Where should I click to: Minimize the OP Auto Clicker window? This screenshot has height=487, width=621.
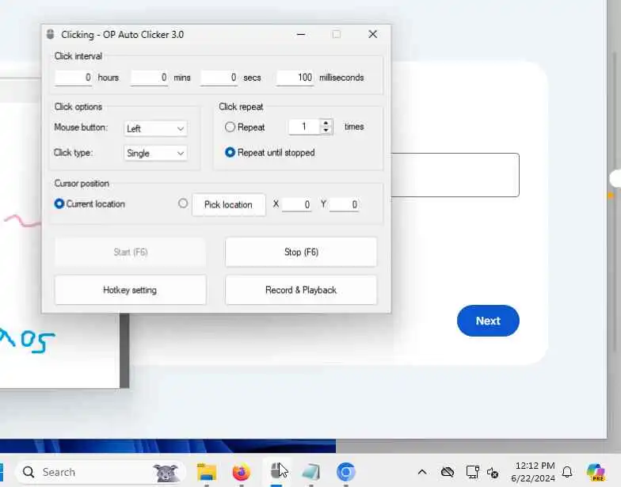tap(301, 35)
